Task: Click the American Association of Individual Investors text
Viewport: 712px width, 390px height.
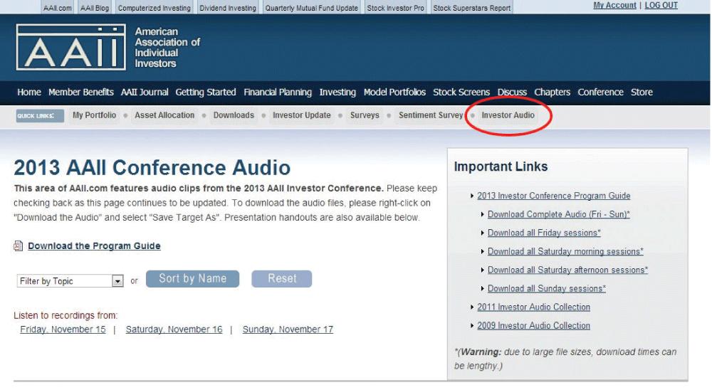Action: click(167, 48)
